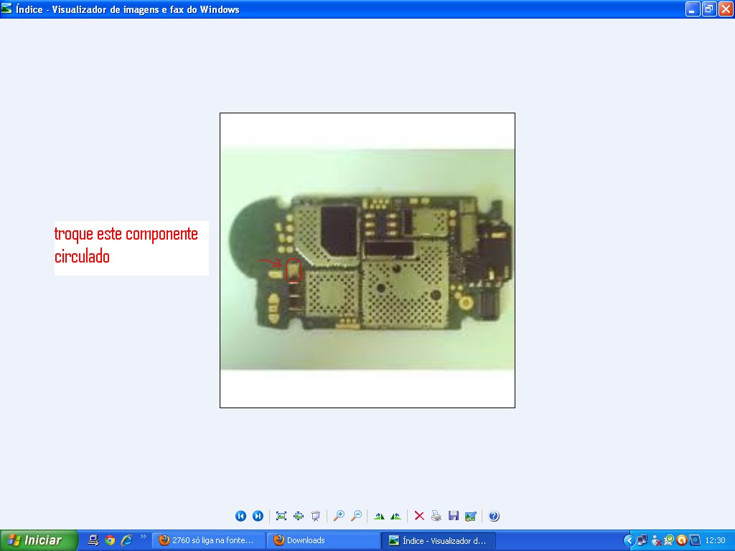735x551 pixels.
Task: Zoom in with the plus magnifier
Action: coord(339,516)
